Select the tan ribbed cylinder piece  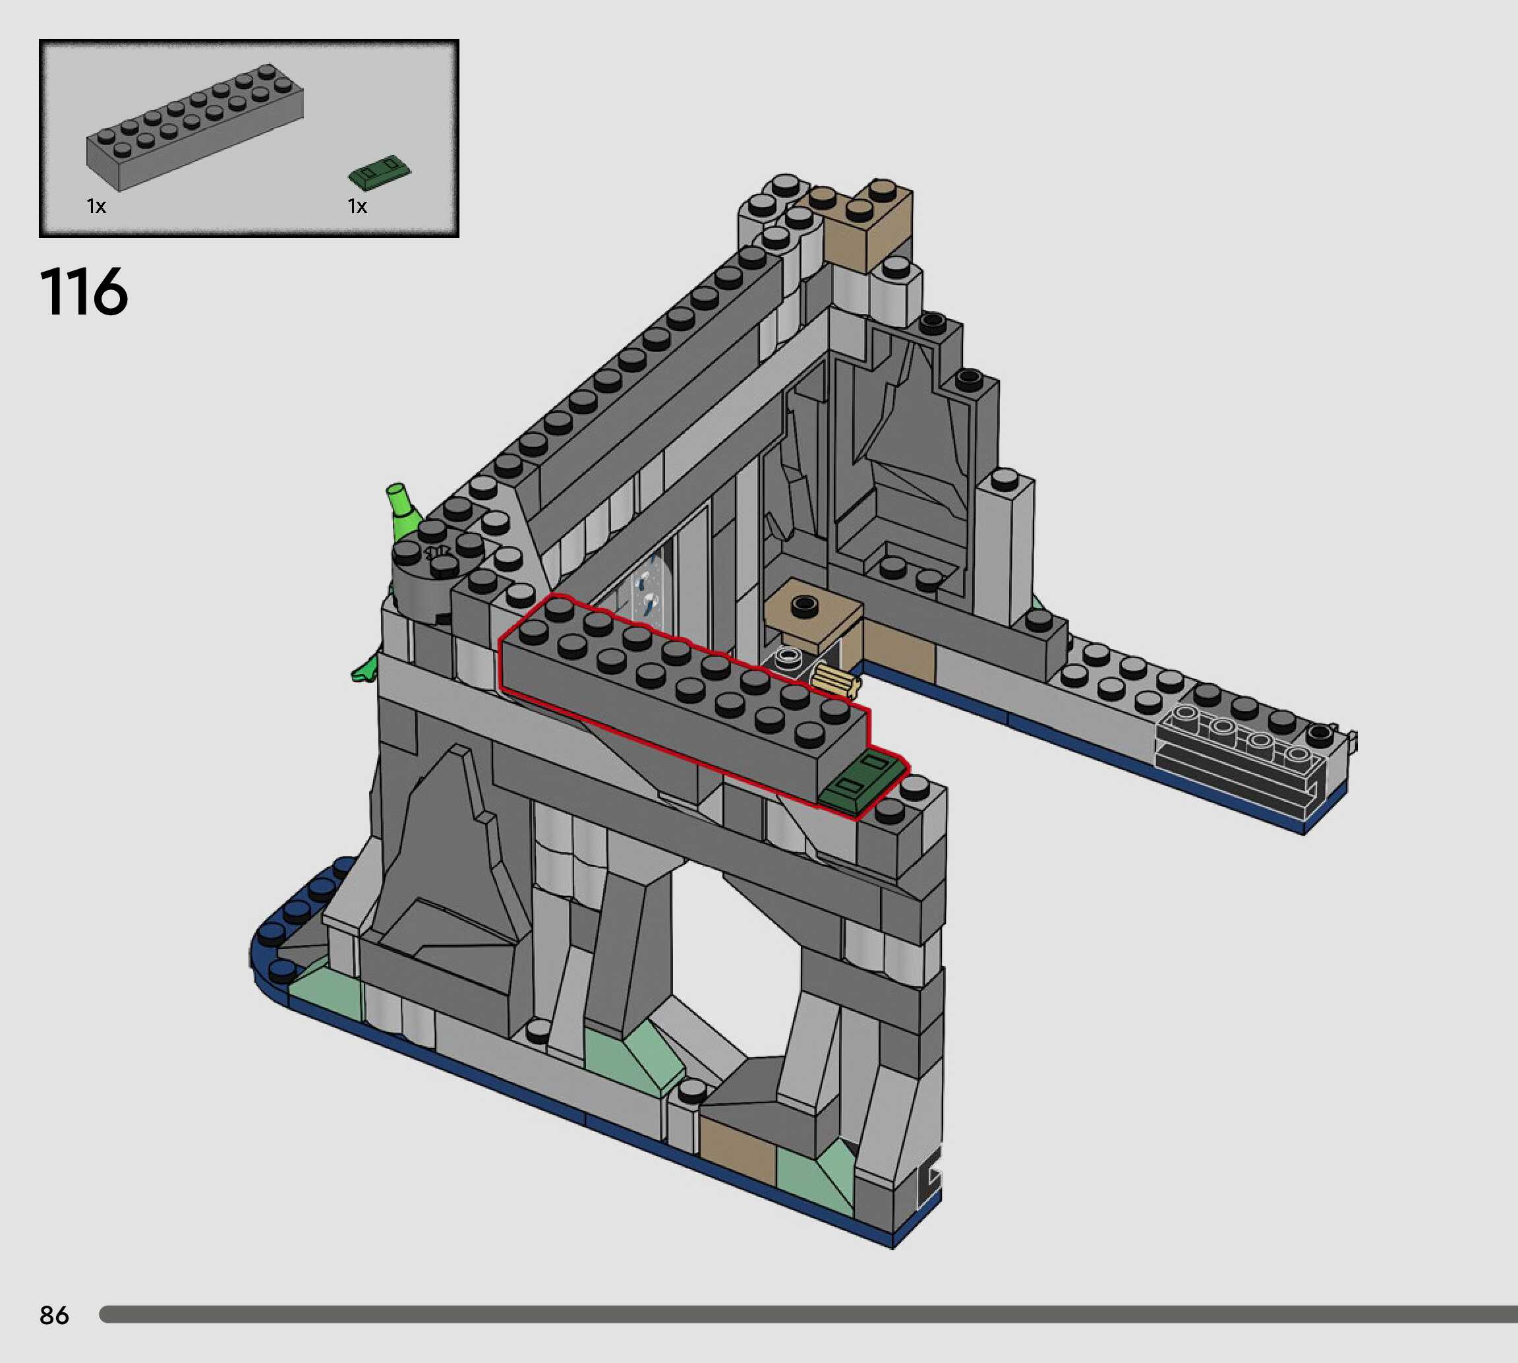pos(837,682)
